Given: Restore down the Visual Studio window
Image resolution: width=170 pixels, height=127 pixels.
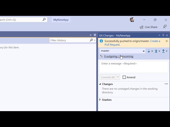Looking at the screenshot, I should pyautogui.click(x=155, y=20).
